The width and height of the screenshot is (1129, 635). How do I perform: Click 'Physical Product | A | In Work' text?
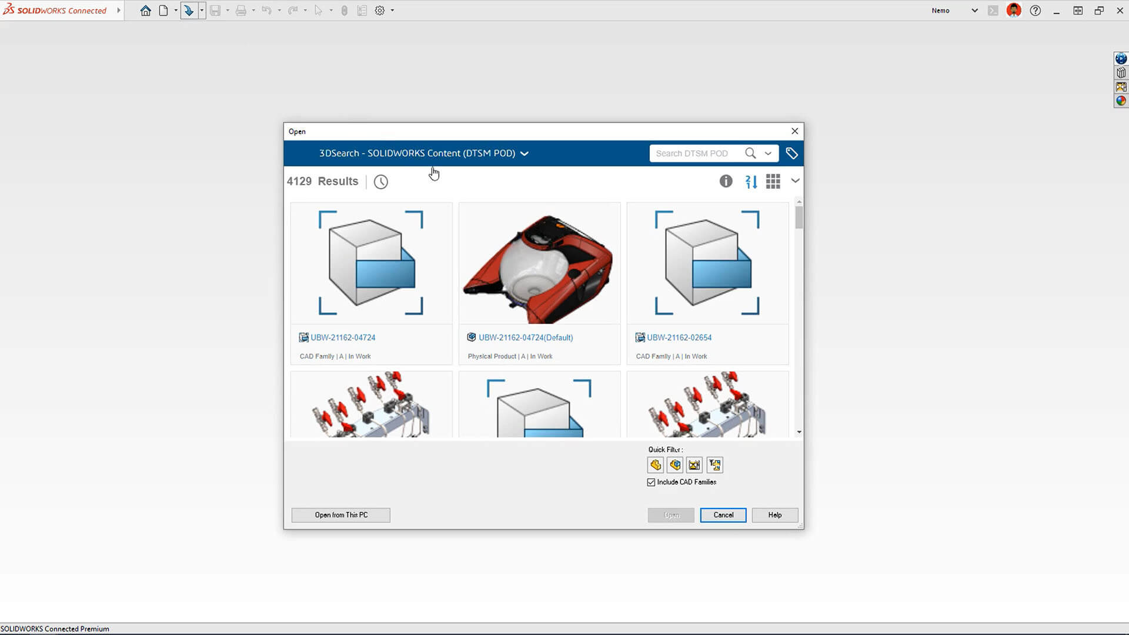coord(510,356)
